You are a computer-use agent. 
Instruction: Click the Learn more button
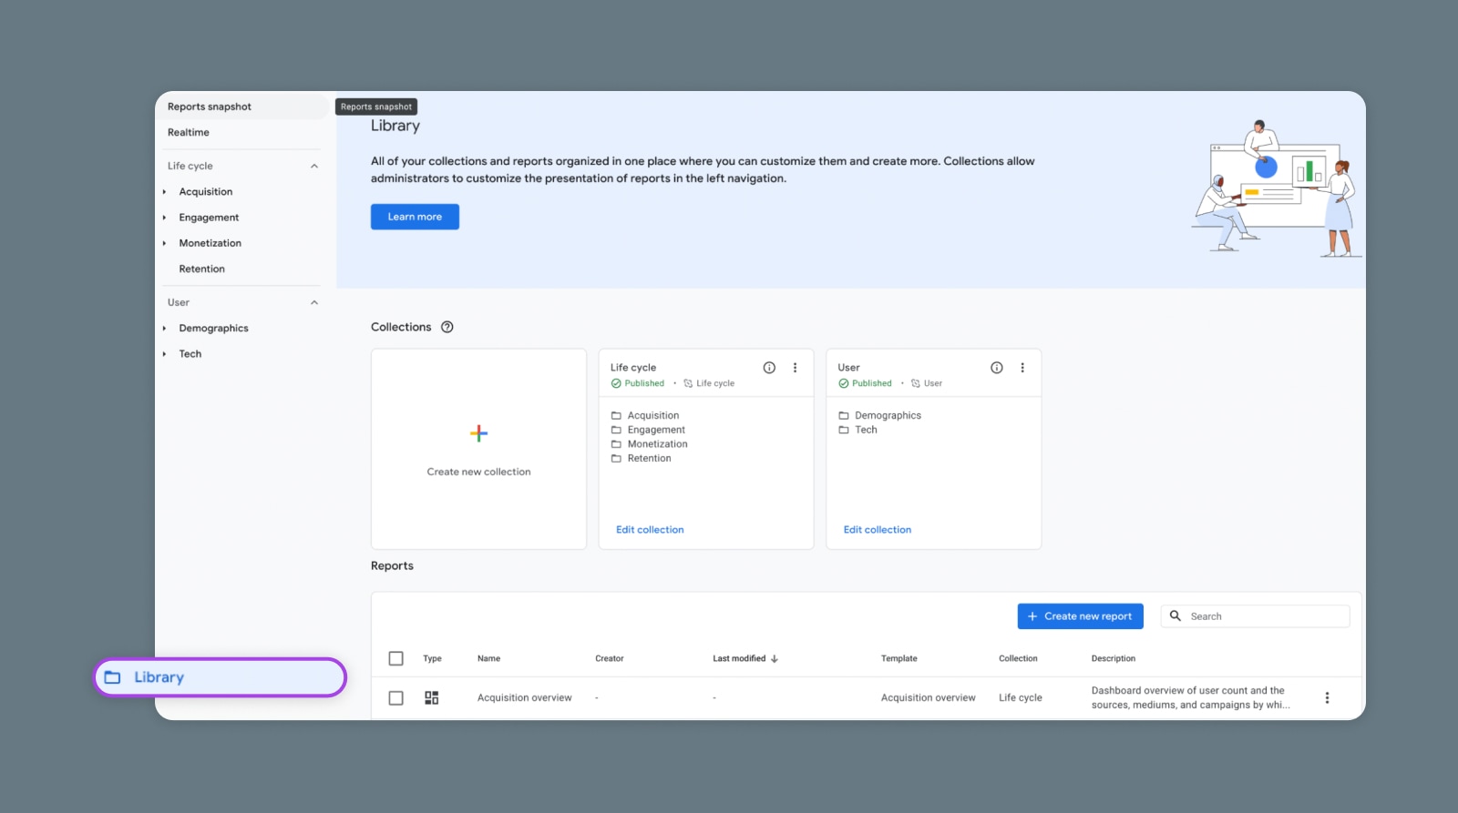coord(415,217)
